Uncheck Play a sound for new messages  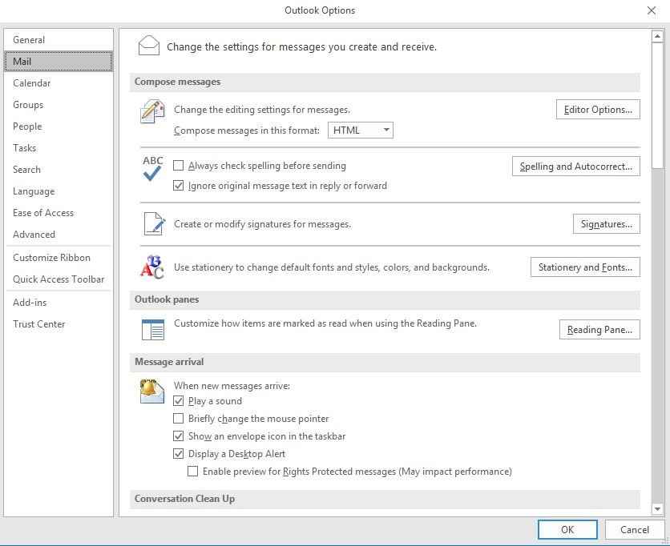coord(179,401)
